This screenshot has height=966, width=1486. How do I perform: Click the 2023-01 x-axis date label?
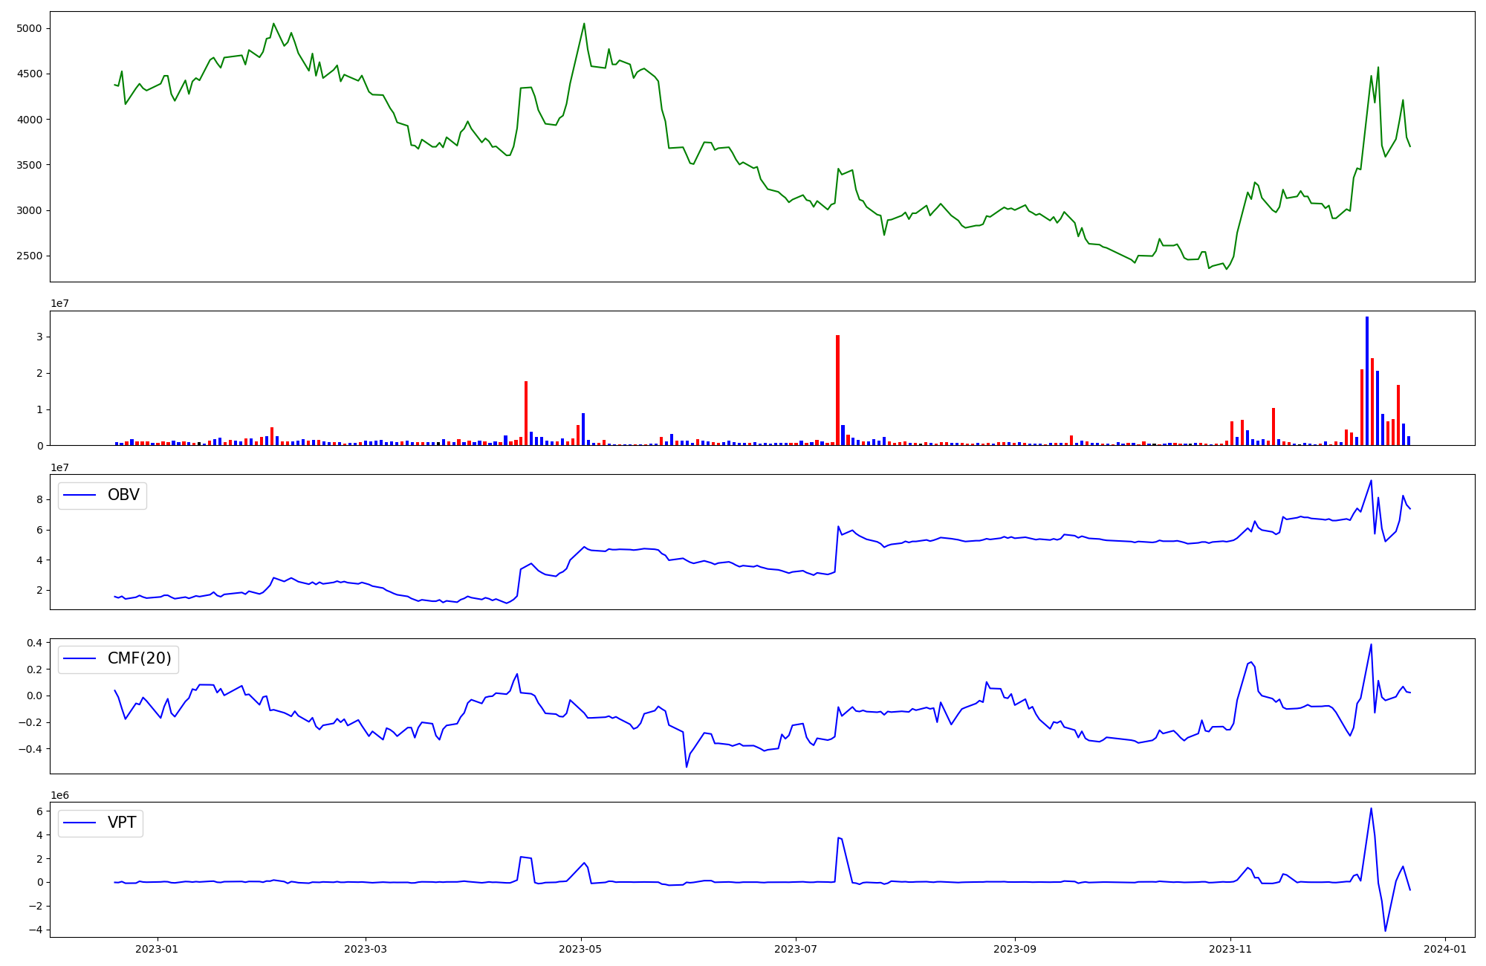[158, 949]
